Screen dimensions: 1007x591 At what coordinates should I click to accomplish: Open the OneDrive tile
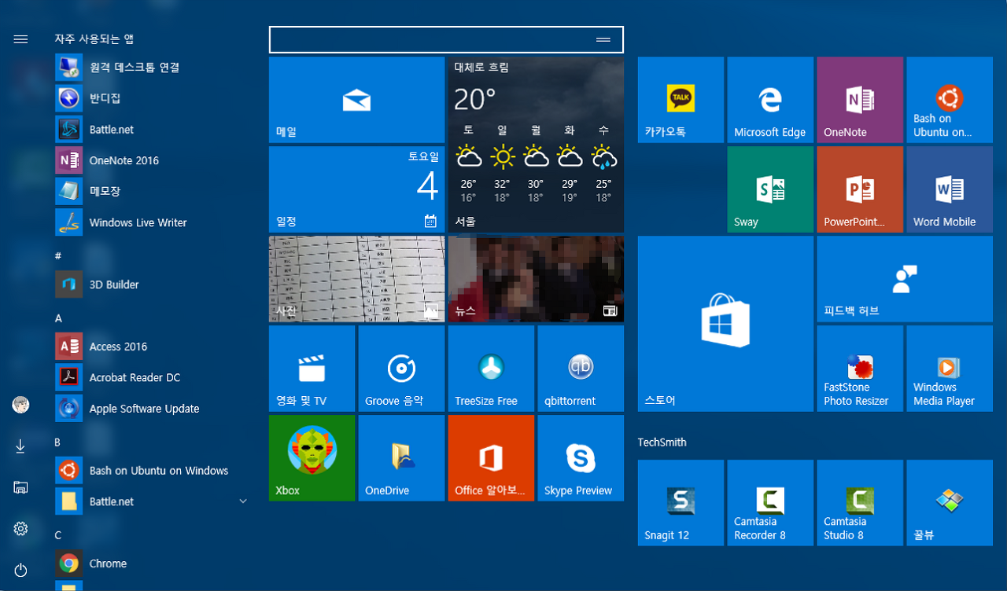point(401,458)
